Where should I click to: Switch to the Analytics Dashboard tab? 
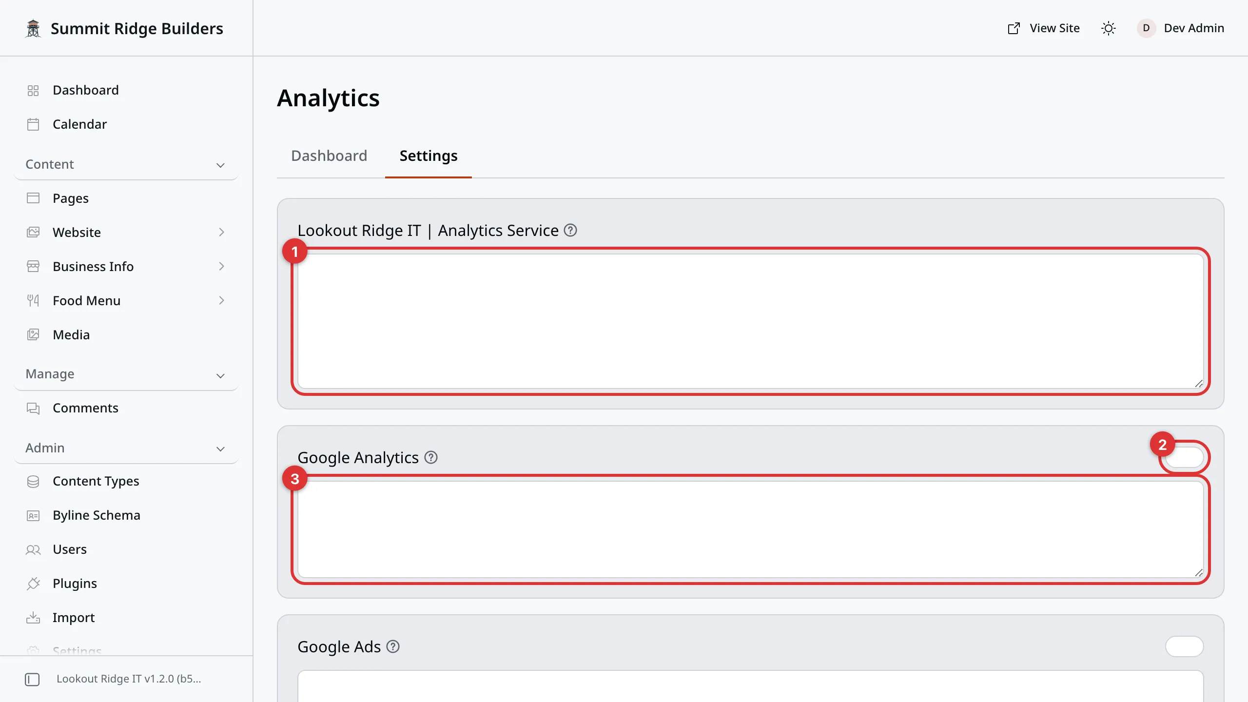pyautogui.click(x=329, y=156)
